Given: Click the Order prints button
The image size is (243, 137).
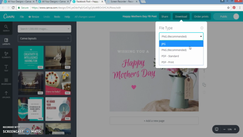Looking at the screenshot, I should 201,16.
